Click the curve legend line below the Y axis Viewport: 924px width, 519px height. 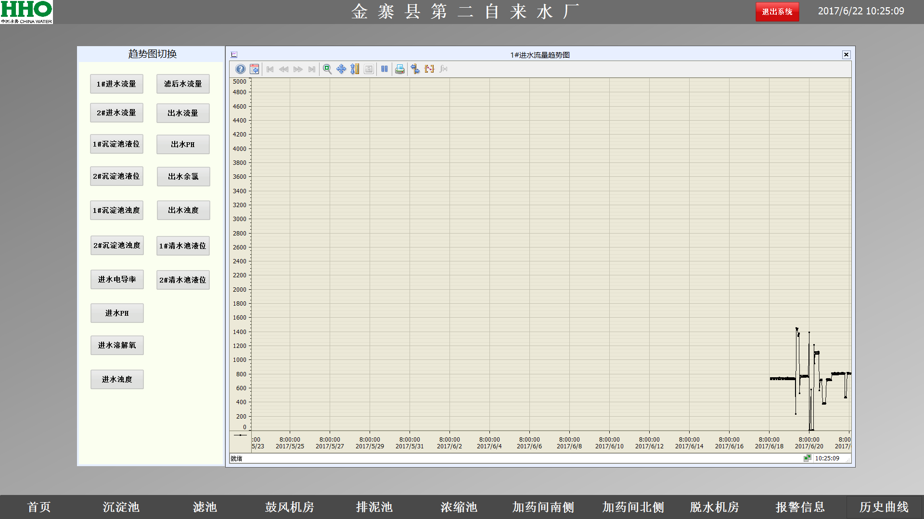pos(240,435)
